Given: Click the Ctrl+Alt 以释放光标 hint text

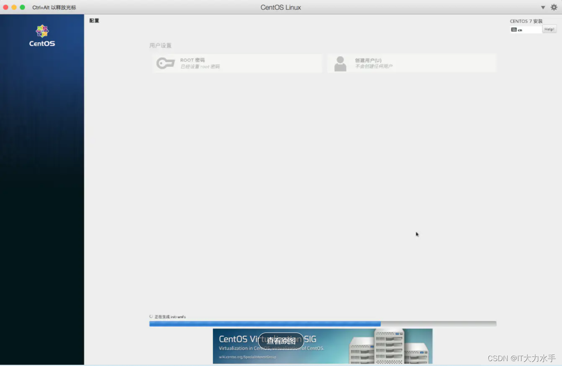Looking at the screenshot, I should 54,7.
